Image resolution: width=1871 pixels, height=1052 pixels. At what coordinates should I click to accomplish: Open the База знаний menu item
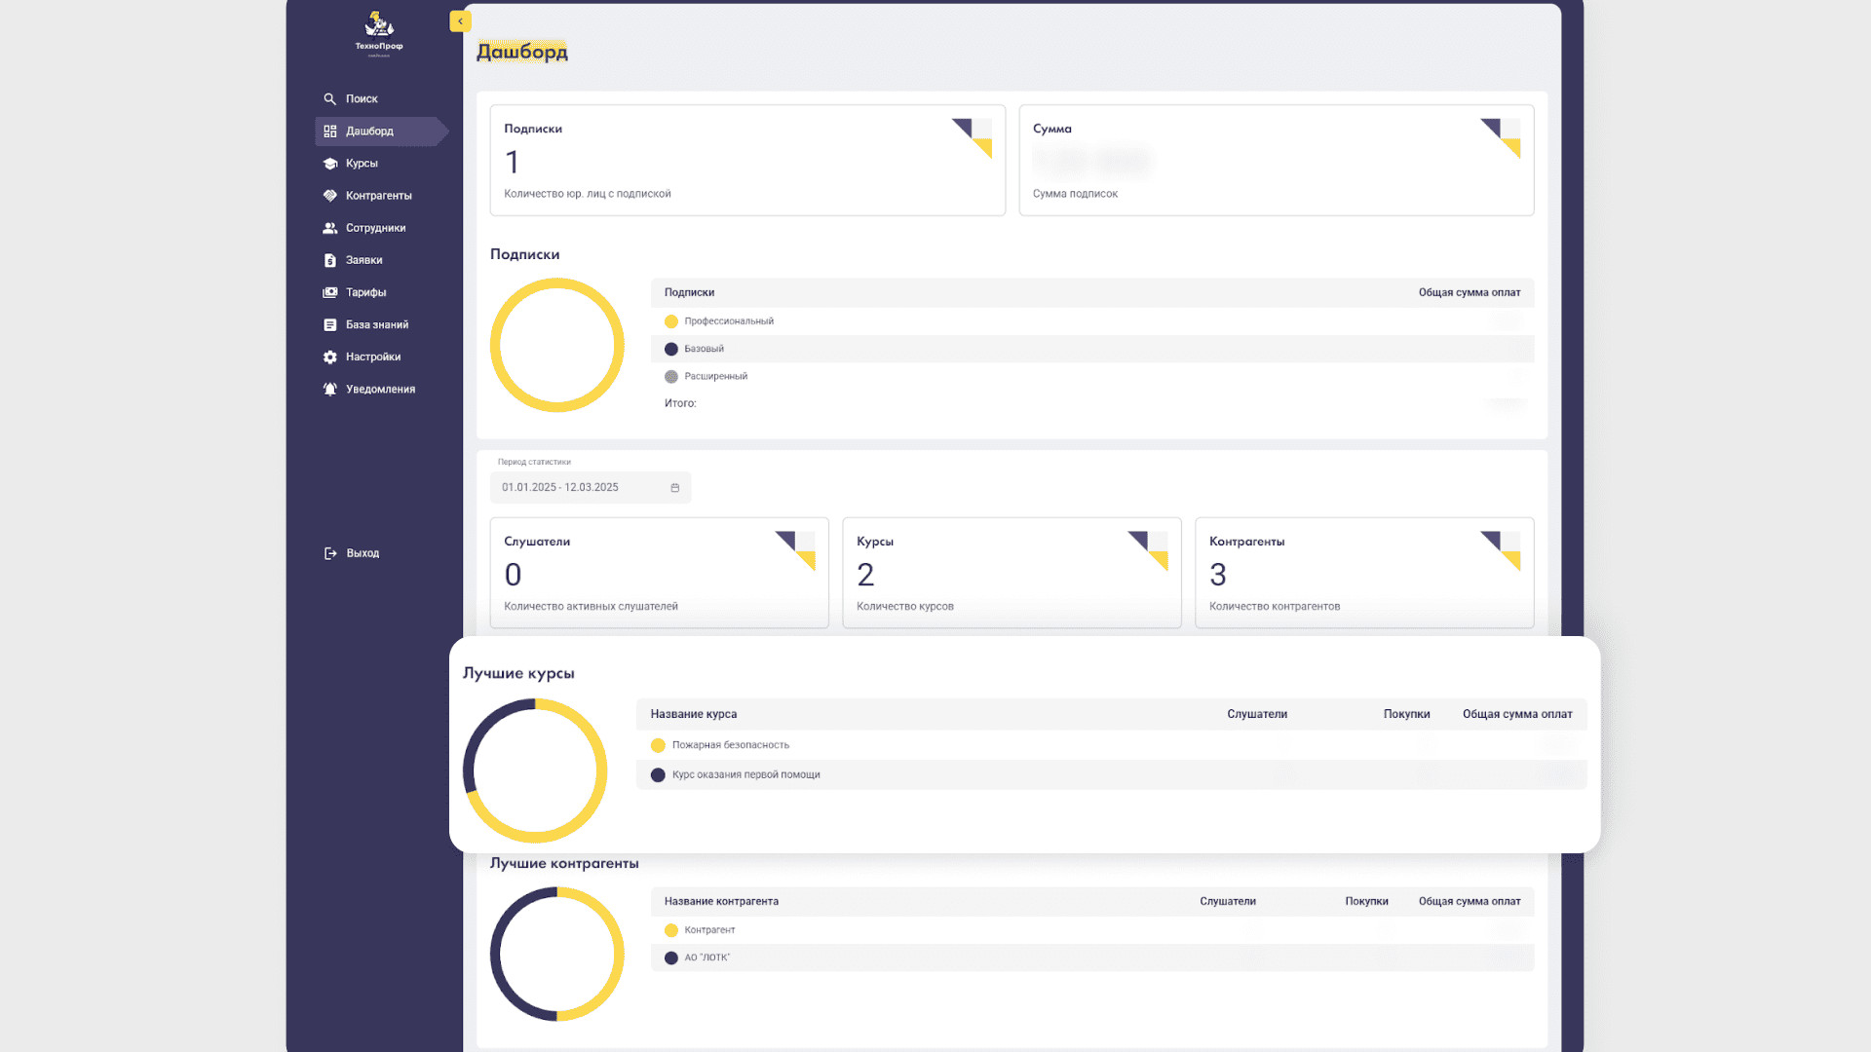click(376, 325)
